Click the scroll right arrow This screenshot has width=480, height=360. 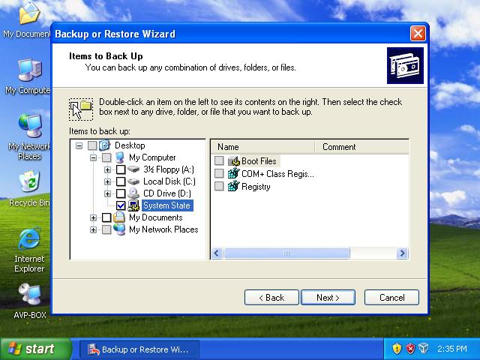(x=402, y=253)
